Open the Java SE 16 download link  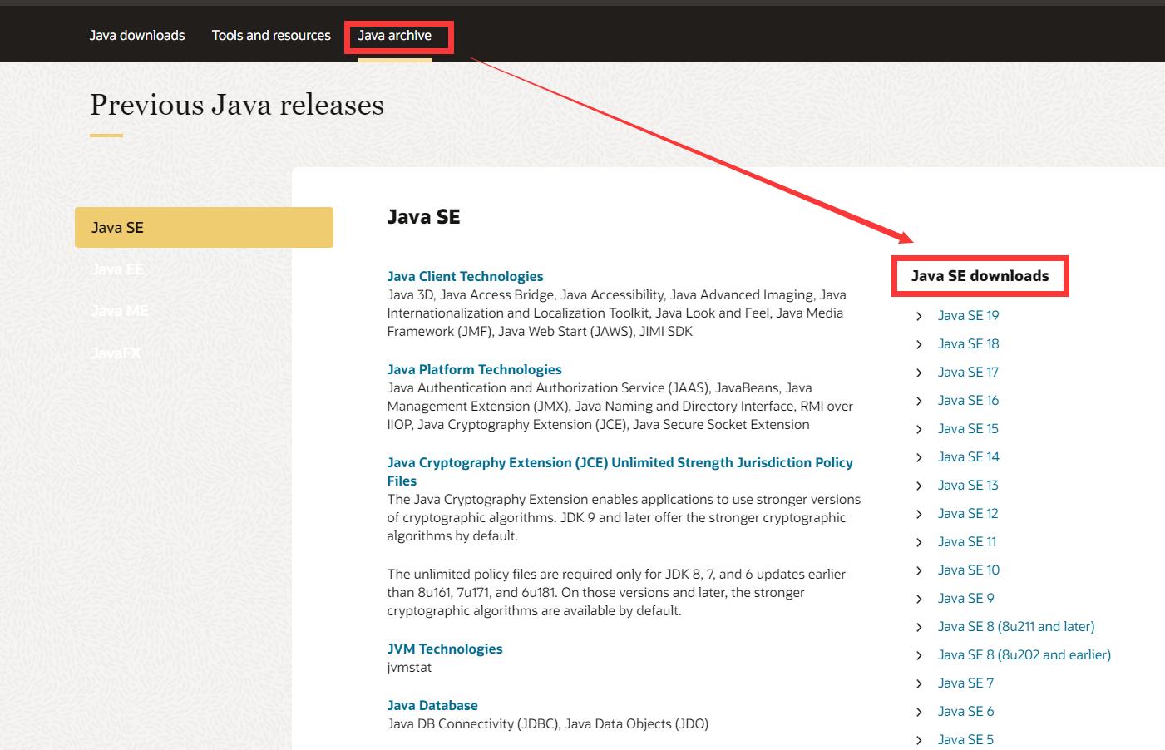coord(968,400)
